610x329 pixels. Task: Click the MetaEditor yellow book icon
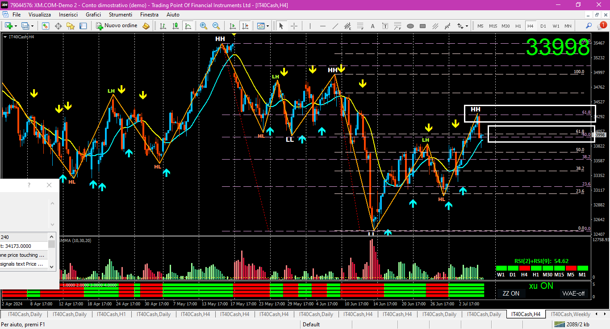tap(146, 26)
